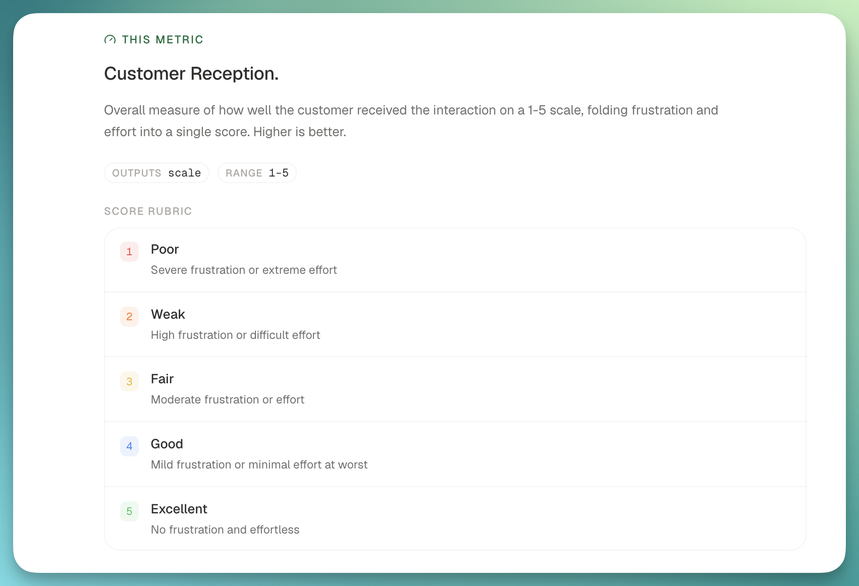Click the THIS METRIC label
The height and width of the screenshot is (586, 859).
point(163,39)
